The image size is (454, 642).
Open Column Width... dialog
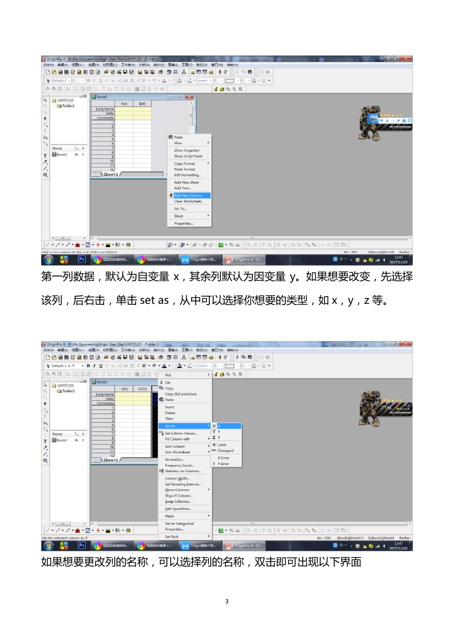click(x=184, y=478)
